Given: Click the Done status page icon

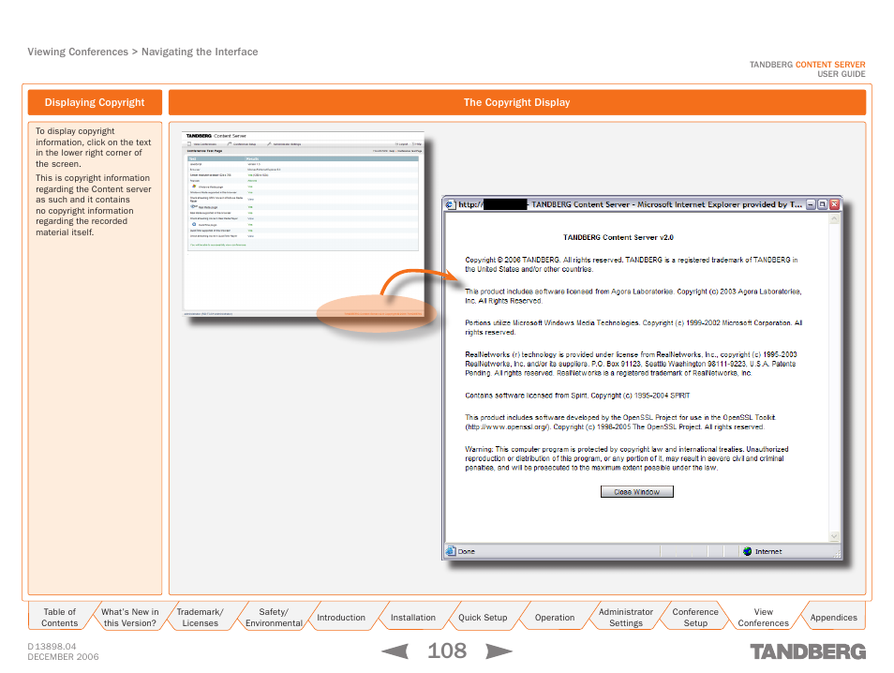Looking at the screenshot, I should [451, 551].
